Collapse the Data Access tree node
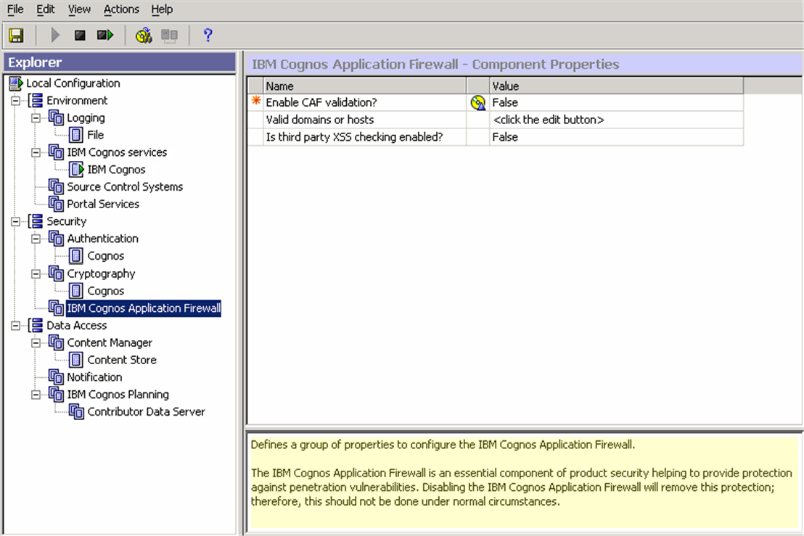The width and height of the screenshot is (804, 536). coord(16,326)
